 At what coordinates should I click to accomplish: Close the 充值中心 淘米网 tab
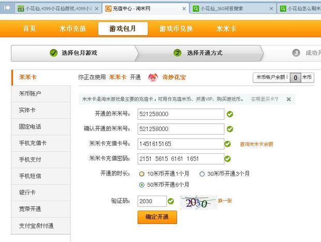pyautogui.click(x=184, y=9)
